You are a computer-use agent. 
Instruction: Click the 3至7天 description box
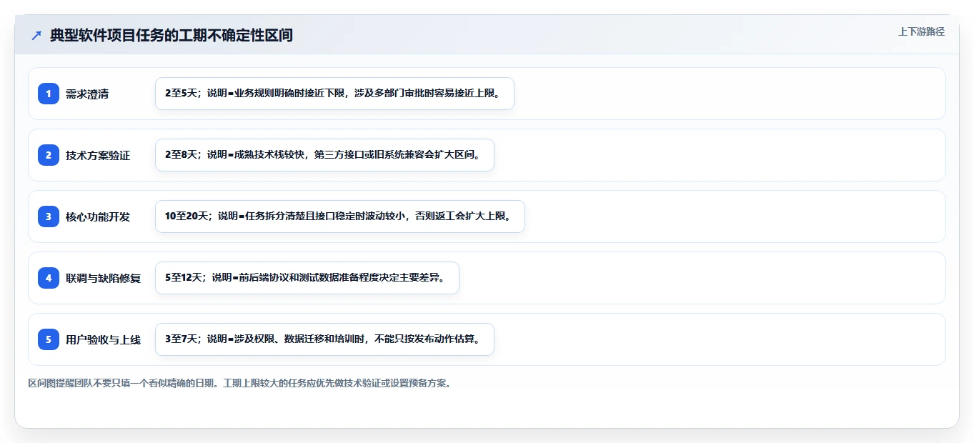[324, 339]
